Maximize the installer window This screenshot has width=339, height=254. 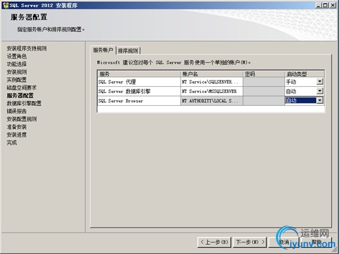pos(325,6)
